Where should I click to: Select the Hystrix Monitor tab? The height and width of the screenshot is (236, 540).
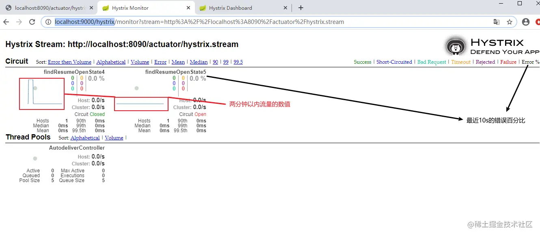[x=145, y=8]
